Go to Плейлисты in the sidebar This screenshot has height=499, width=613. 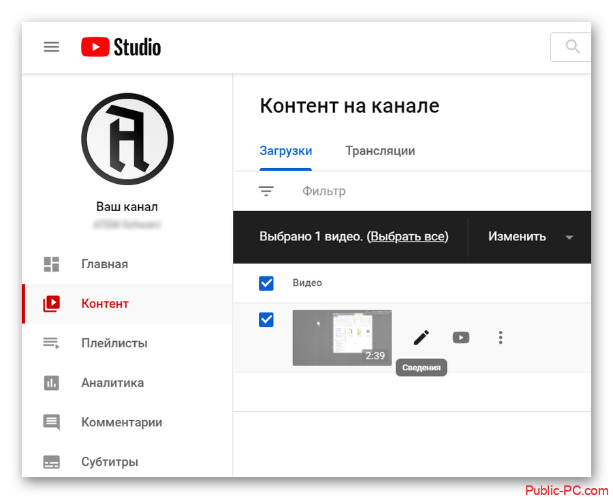click(x=114, y=343)
